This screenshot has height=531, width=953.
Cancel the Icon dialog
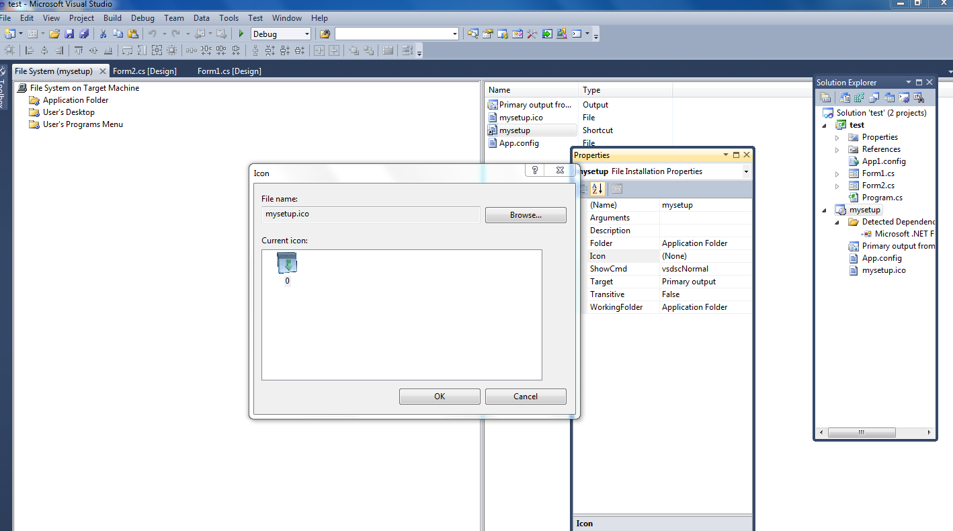point(526,396)
